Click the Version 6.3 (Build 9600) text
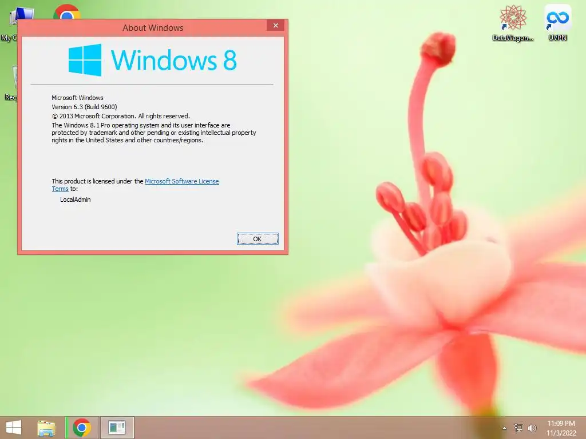586x439 pixels. coord(84,107)
